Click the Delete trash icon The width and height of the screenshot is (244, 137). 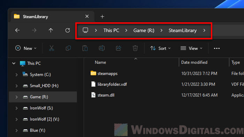point(135,48)
